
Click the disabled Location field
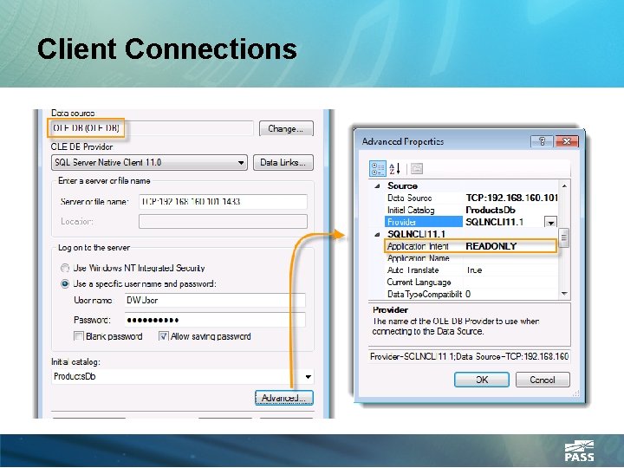(223, 222)
